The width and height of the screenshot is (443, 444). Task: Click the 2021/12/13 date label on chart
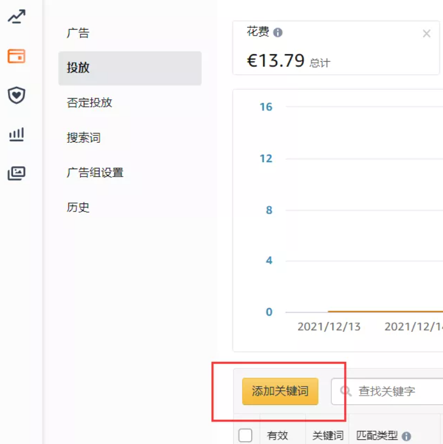pos(329,327)
